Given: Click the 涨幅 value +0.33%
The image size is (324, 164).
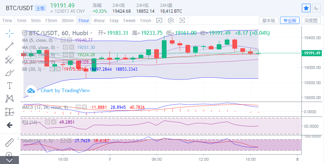Looking at the screenshot, I should point(100,11).
